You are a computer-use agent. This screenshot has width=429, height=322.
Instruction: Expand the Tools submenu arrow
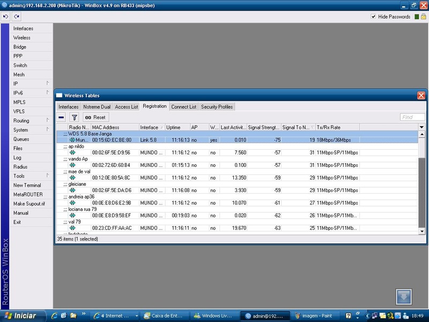[48, 175]
